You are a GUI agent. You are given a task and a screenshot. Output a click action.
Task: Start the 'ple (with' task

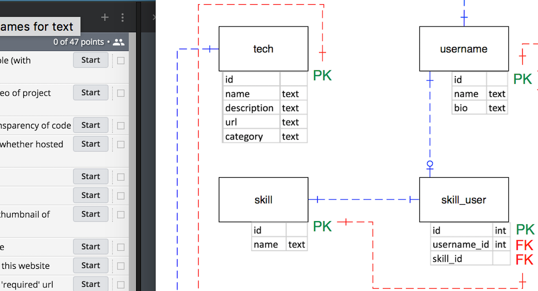point(91,60)
